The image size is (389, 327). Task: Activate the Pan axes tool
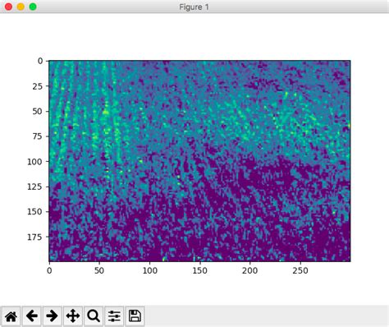point(73,316)
